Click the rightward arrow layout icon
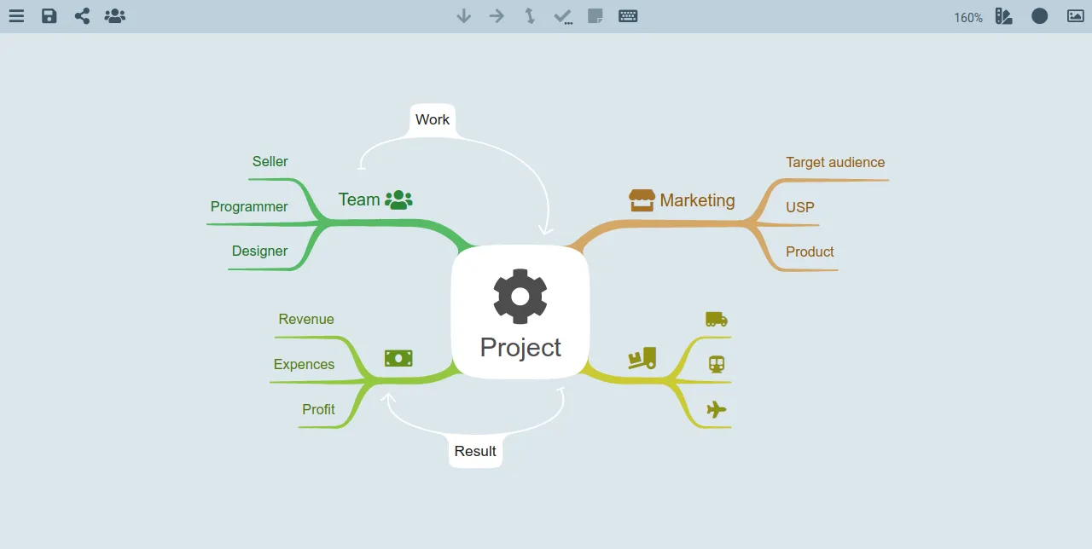This screenshot has width=1092, height=549. coord(497,15)
